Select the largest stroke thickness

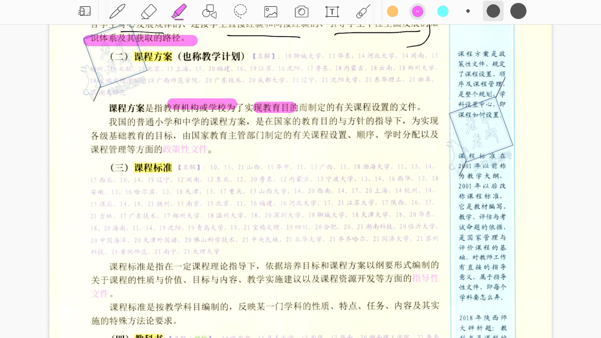[518, 11]
